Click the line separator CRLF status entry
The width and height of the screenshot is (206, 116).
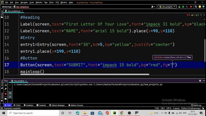tap(163, 108)
